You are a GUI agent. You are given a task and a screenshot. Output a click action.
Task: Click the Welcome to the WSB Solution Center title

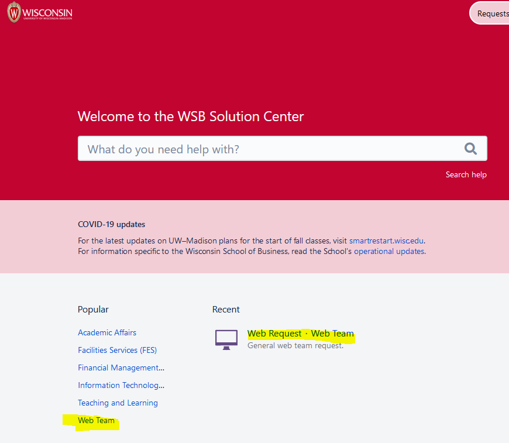(191, 116)
